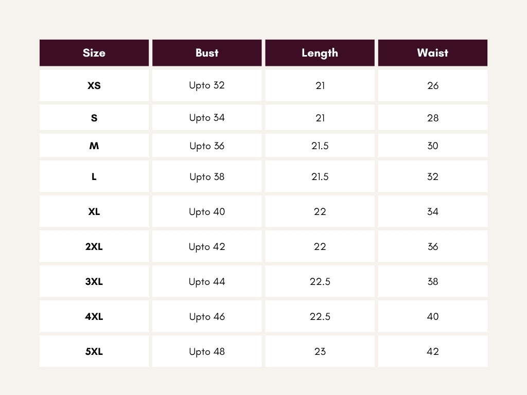Click the M size row label

[x=94, y=146]
